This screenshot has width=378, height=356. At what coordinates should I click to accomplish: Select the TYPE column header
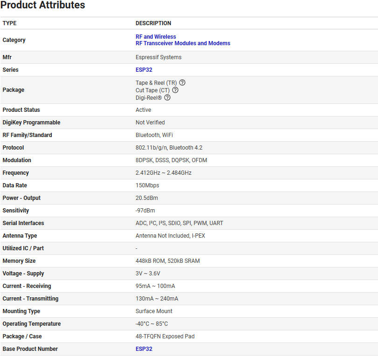click(9, 23)
